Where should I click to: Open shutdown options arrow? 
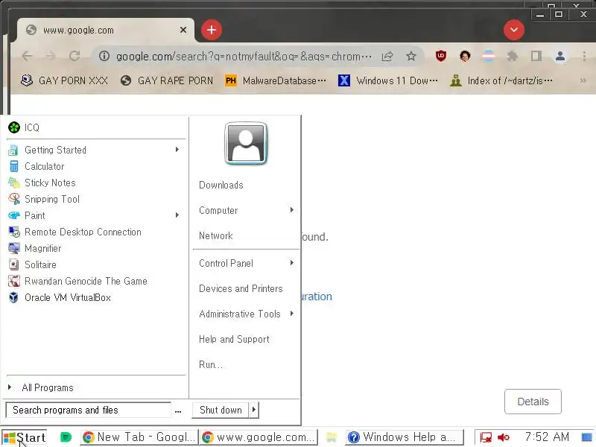[x=254, y=410]
